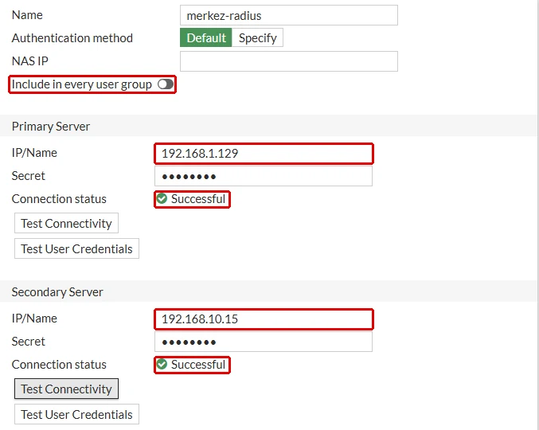Click the Secondary Server section heading
Viewport: 539px width, 430px height.
point(57,291)
